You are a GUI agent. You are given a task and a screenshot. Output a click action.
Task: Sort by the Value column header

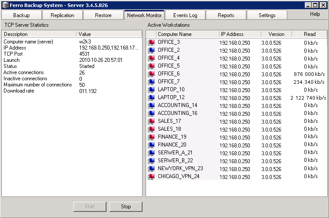[x=109, y=34]
